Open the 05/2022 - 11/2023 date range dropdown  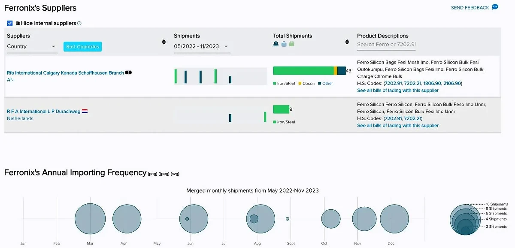(201, 46)
